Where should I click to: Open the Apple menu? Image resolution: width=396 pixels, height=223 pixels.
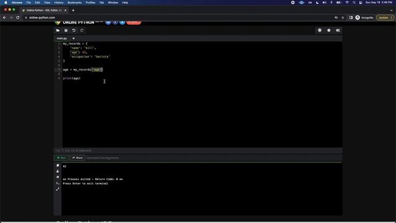(x=6, y=2)
